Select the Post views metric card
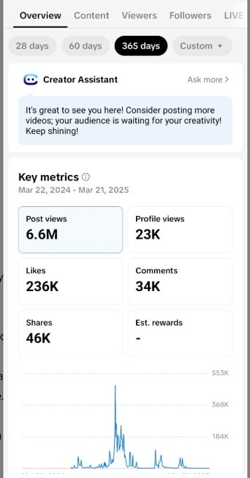250x478 pixels. coord(70,229)
